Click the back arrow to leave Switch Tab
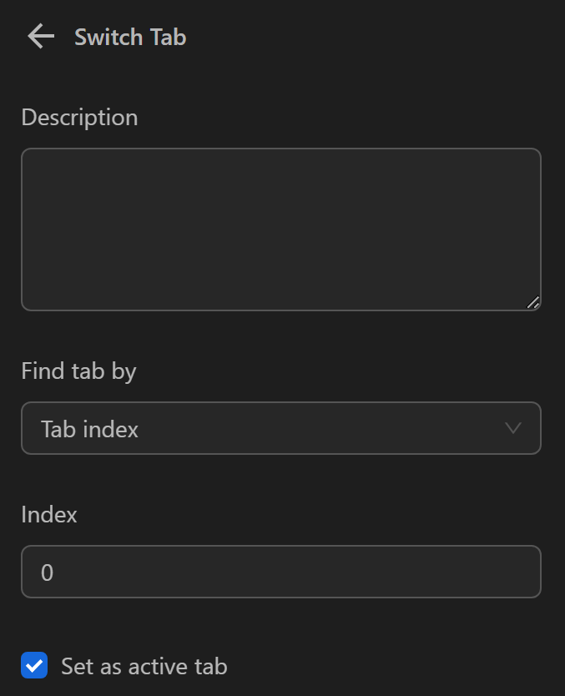 [39, 36]
